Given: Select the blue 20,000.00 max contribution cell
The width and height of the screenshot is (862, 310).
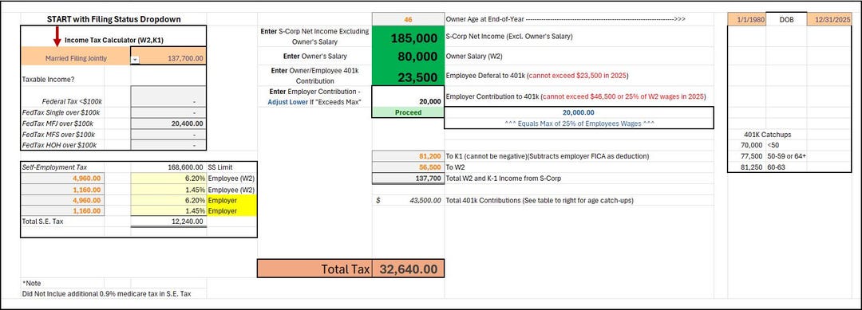Looking at the screenshot, I should click(x=579, y=112).
